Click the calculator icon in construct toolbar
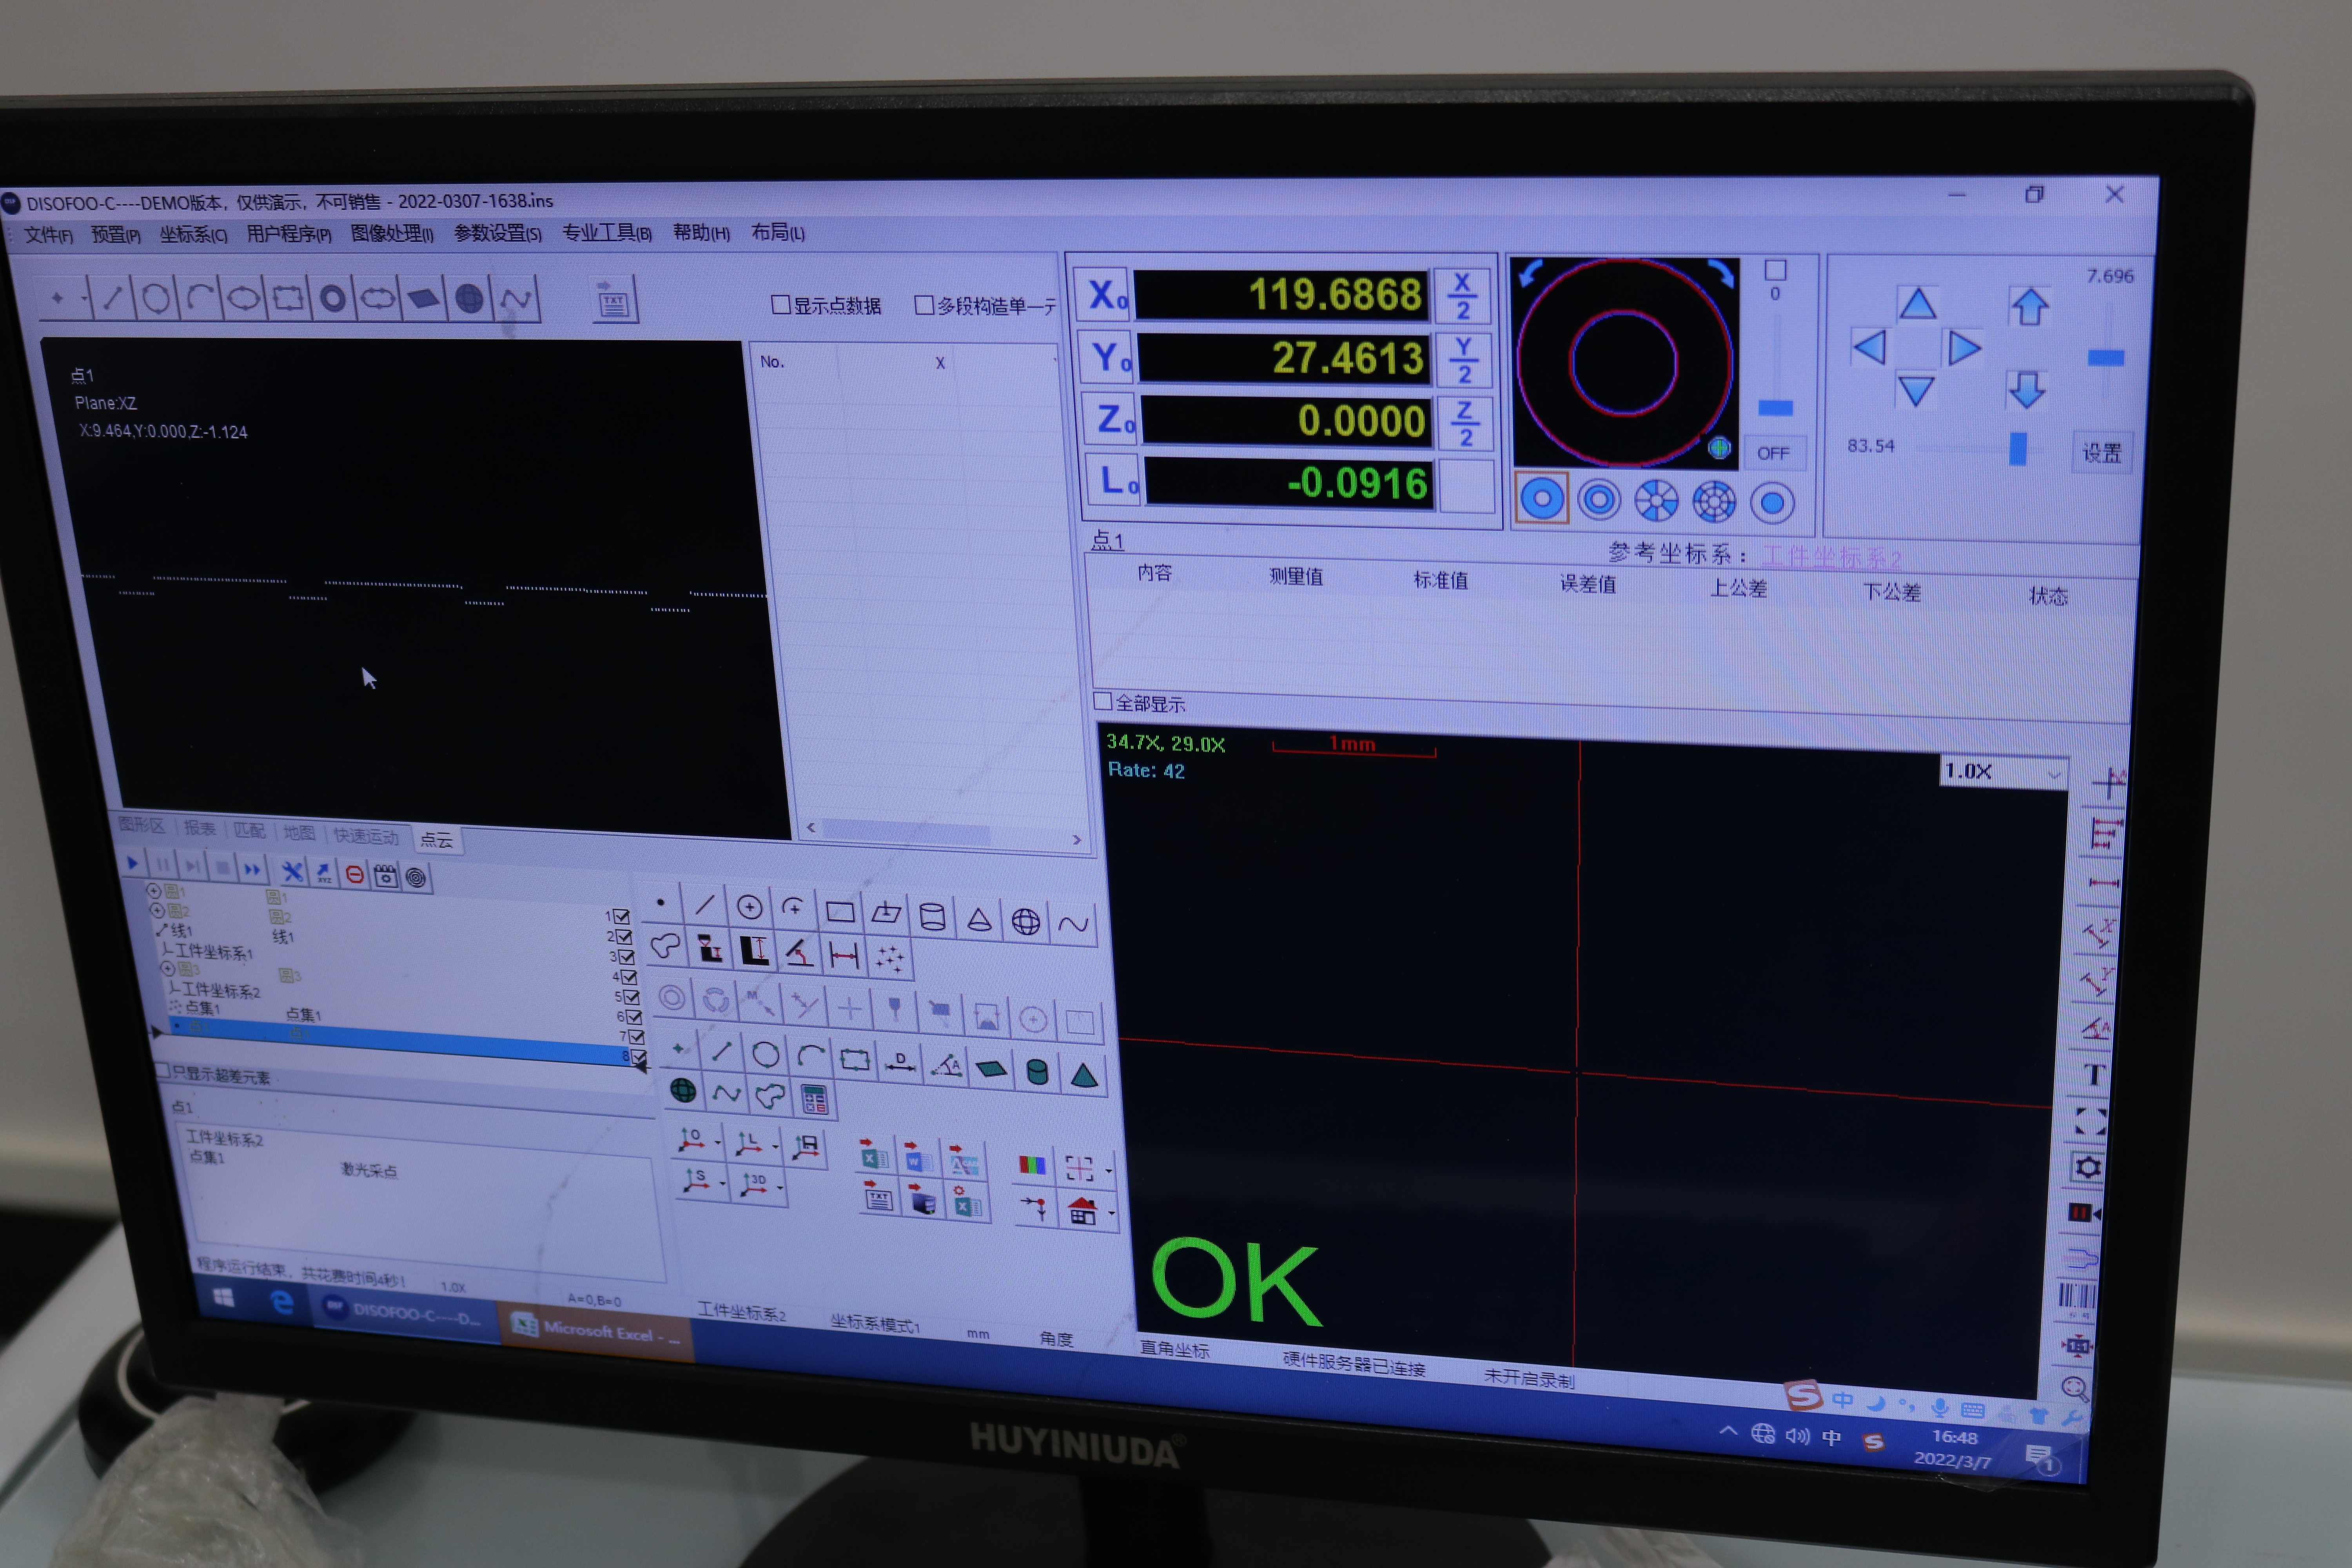The image size is (2352, 1568). pyautogui.click(x=814, y=1100)
